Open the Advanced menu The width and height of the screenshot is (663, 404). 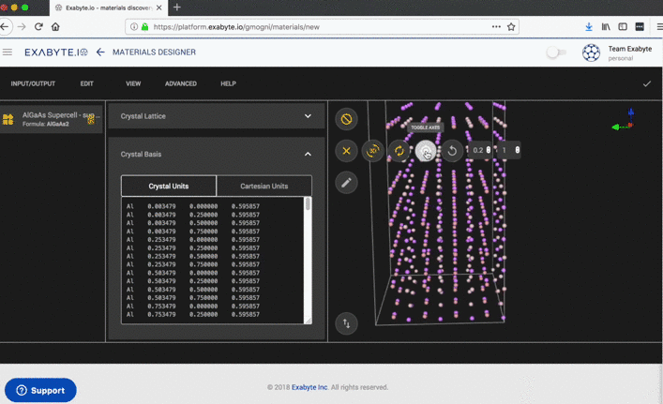[x=181, y=83]
